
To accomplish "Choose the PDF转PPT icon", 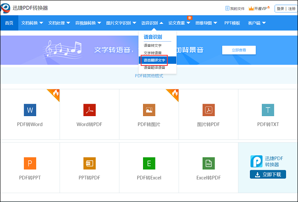I will click(x=30, y=163).
